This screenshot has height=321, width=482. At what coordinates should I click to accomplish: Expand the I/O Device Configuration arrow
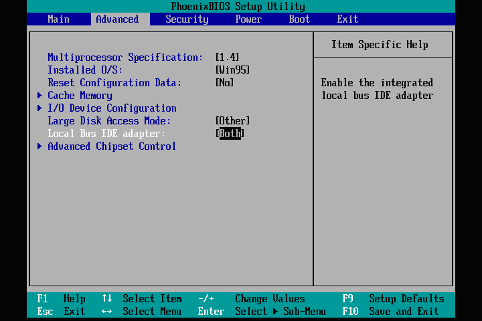39,108
